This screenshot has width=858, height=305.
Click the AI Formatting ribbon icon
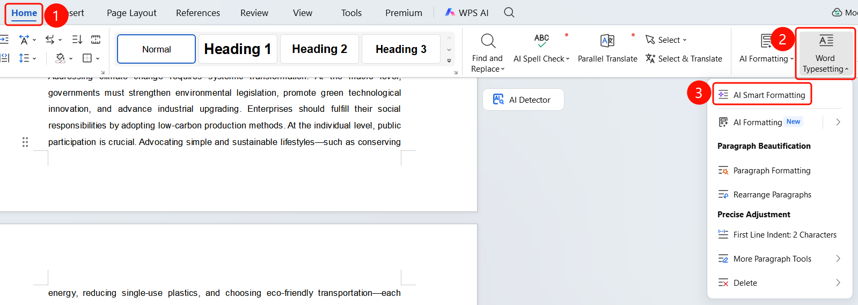tap(766, 41)
